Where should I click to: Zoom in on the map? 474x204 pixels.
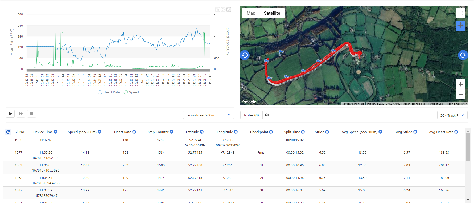tap(460, 84)
